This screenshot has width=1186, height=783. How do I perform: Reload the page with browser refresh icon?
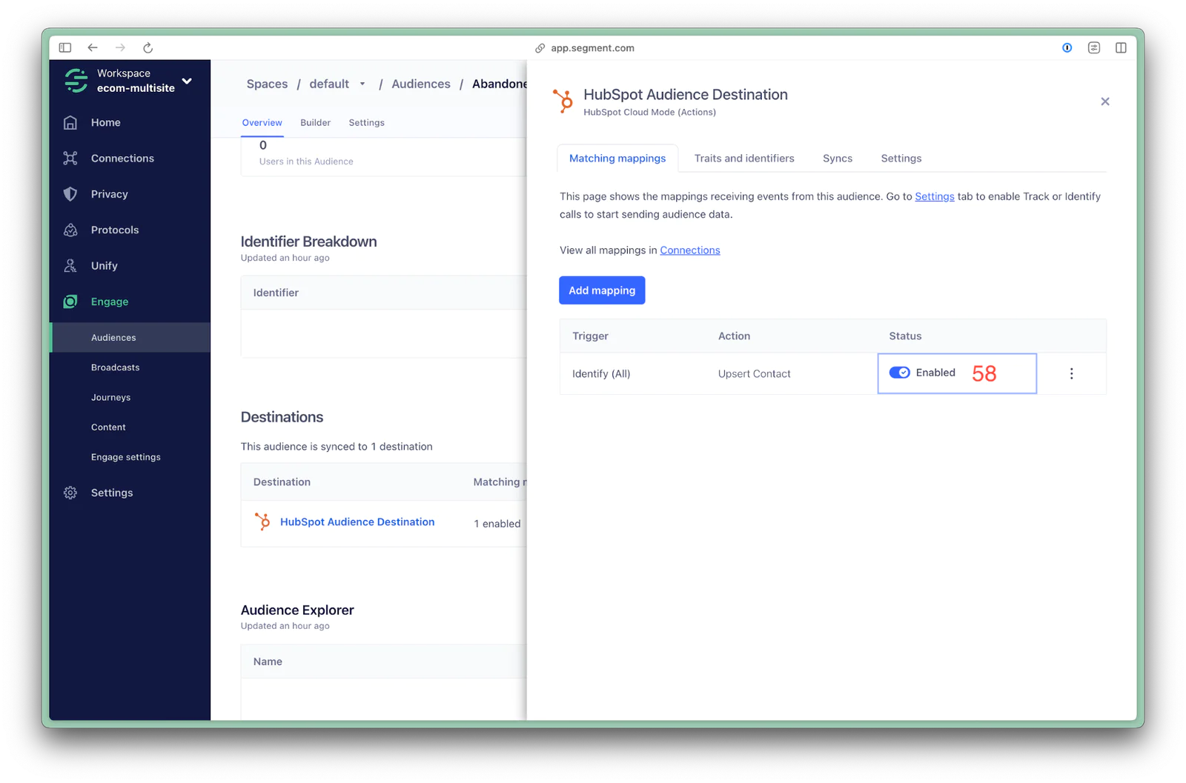148,48
